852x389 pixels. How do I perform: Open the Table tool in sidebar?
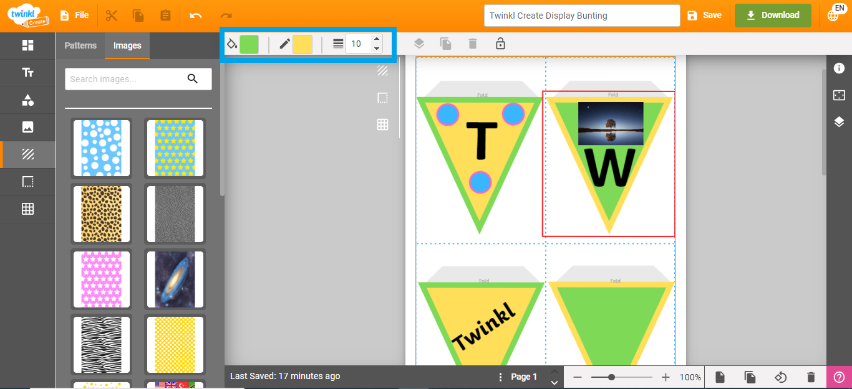tap(27, 209)
